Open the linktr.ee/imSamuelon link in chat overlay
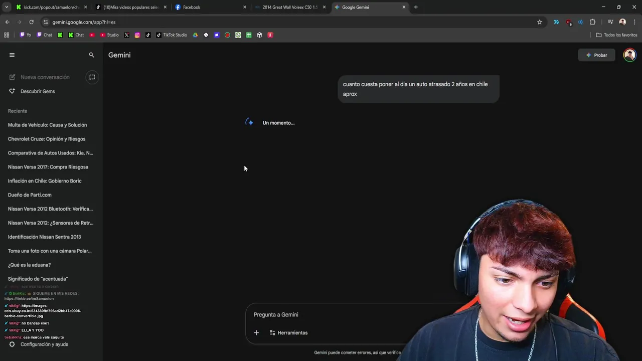Screen dimensions: 642x361 tap(29, 299)
